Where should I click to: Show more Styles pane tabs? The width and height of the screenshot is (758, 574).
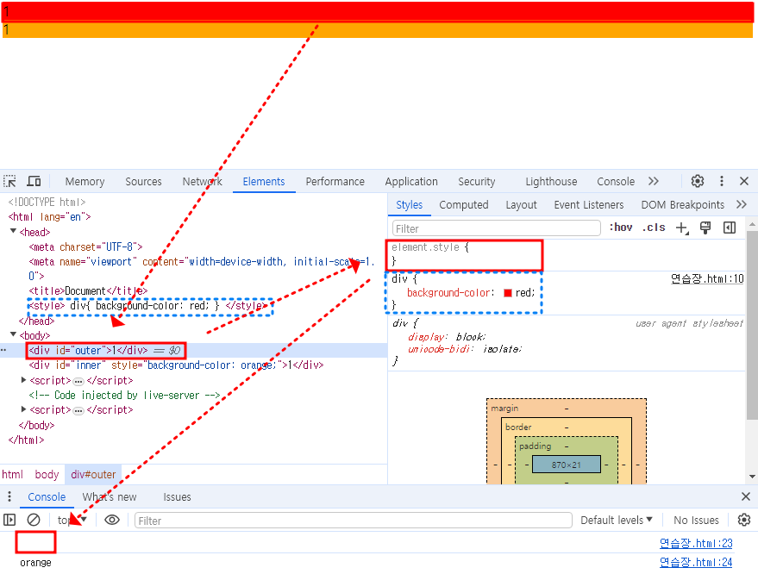741,204
